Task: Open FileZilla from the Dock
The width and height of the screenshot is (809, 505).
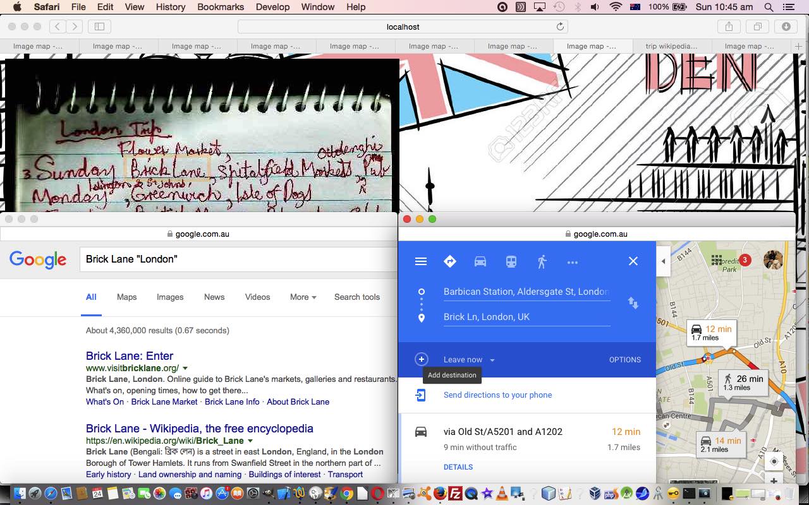Action: pyautogui.click(x=455, y=493)
